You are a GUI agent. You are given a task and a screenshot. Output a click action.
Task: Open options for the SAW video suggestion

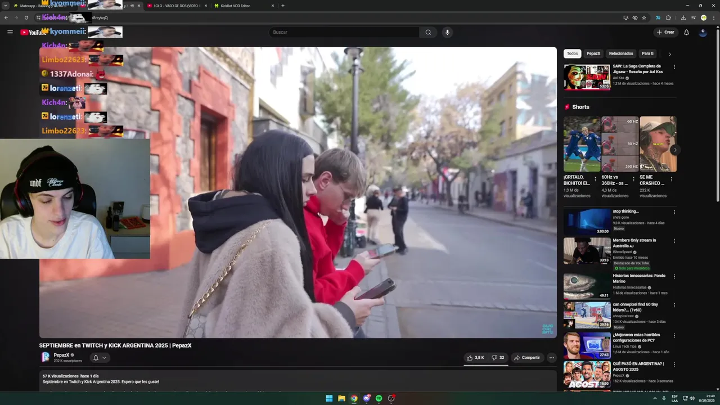(674, 67)
